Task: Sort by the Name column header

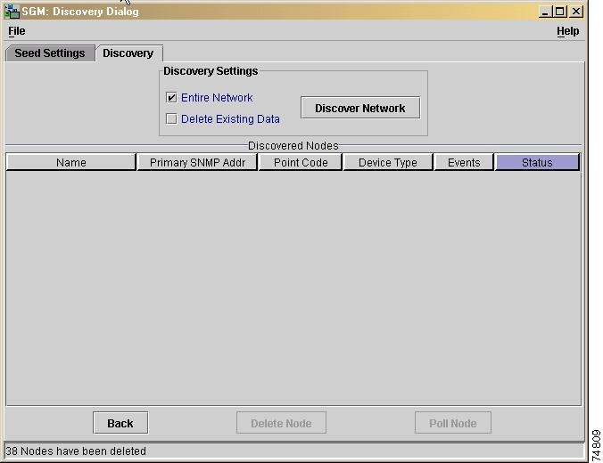Action: 71,162
